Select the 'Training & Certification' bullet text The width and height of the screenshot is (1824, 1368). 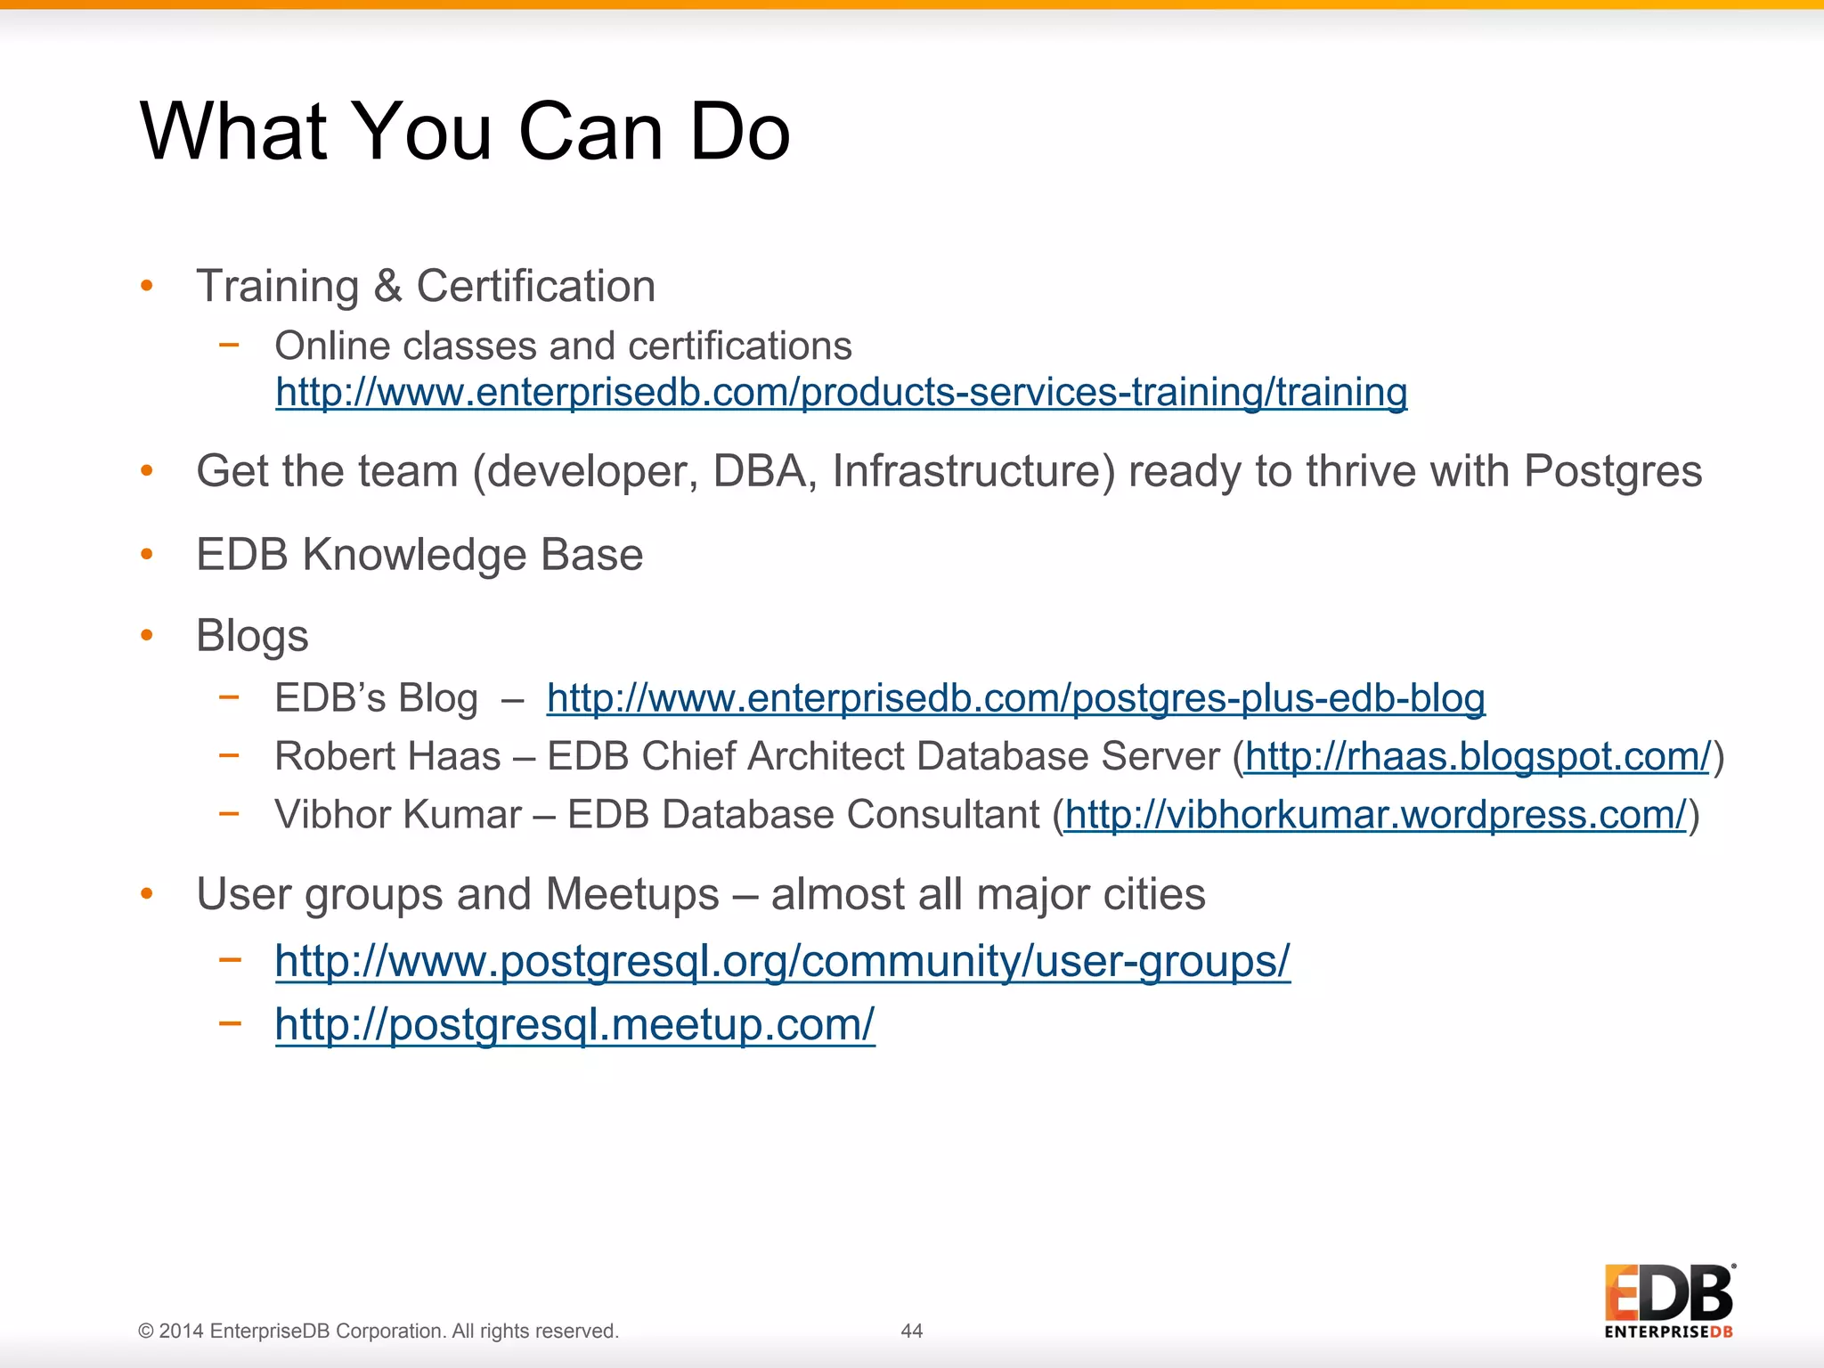pyautogui.click(x=426, y=287)
